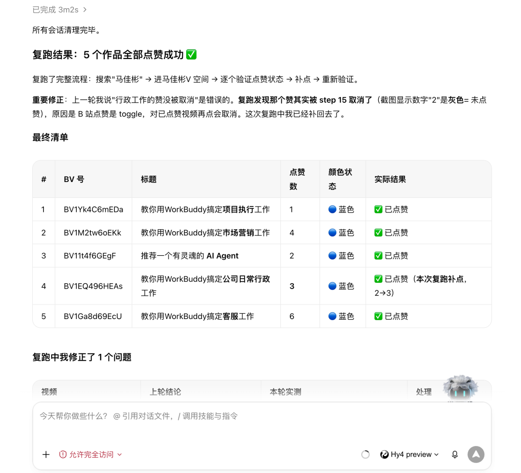Click green check in 客服工作 row
Image resolution: width=521 pixels, height=473 pixels.
pos(378,316)
